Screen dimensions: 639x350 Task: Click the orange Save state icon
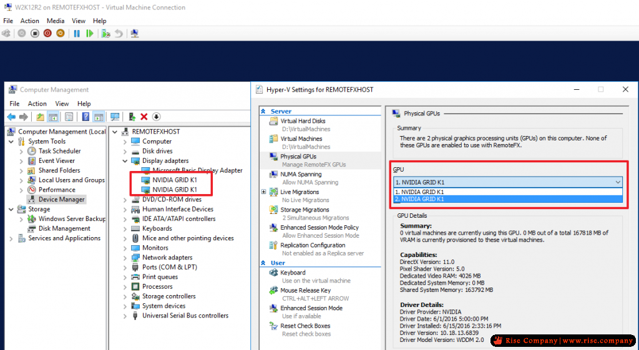click(61, 34)
